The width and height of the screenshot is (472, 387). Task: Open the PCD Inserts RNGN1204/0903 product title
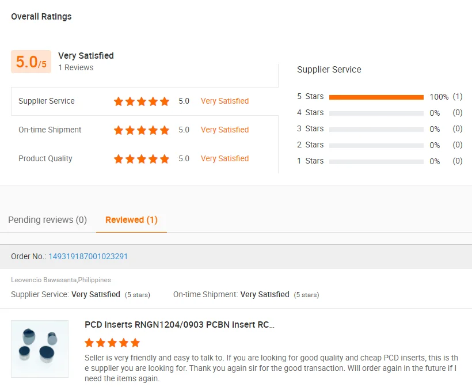point(180,325)
